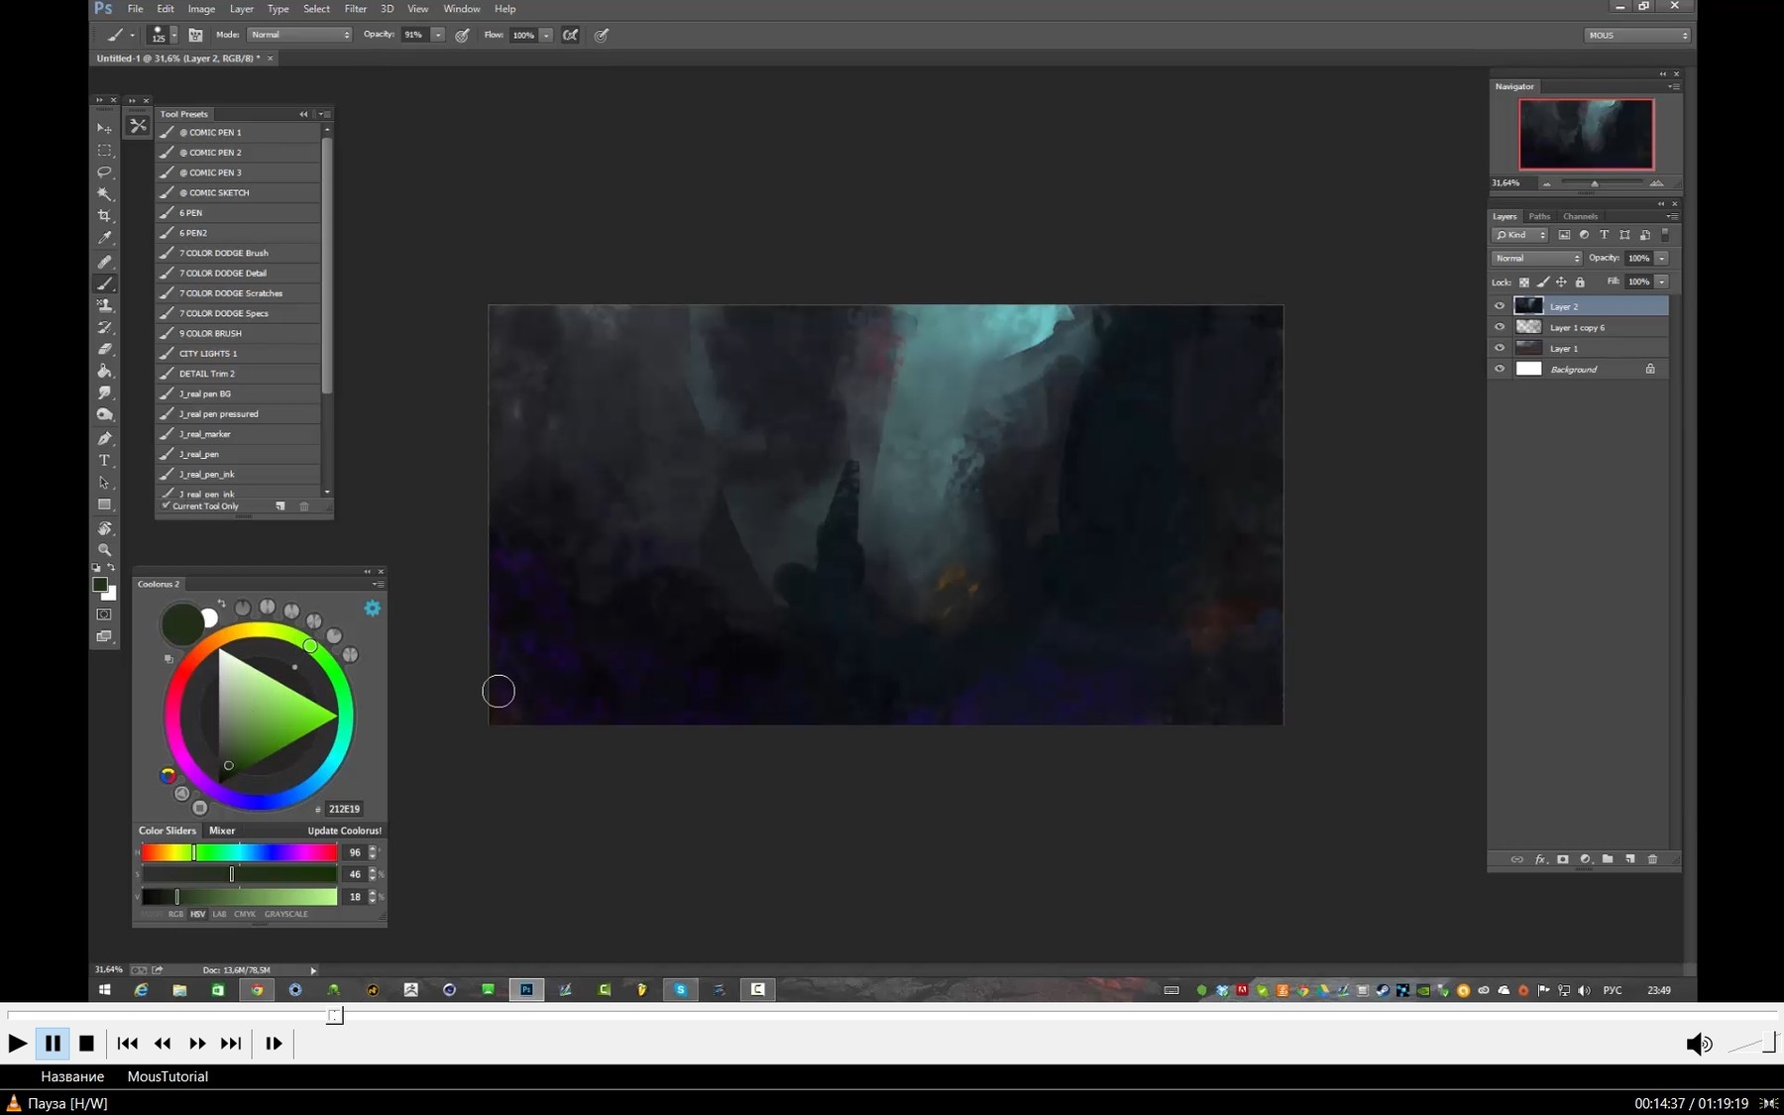
Task: Click Update Coolorus button
Action: (x=344, y=831)
